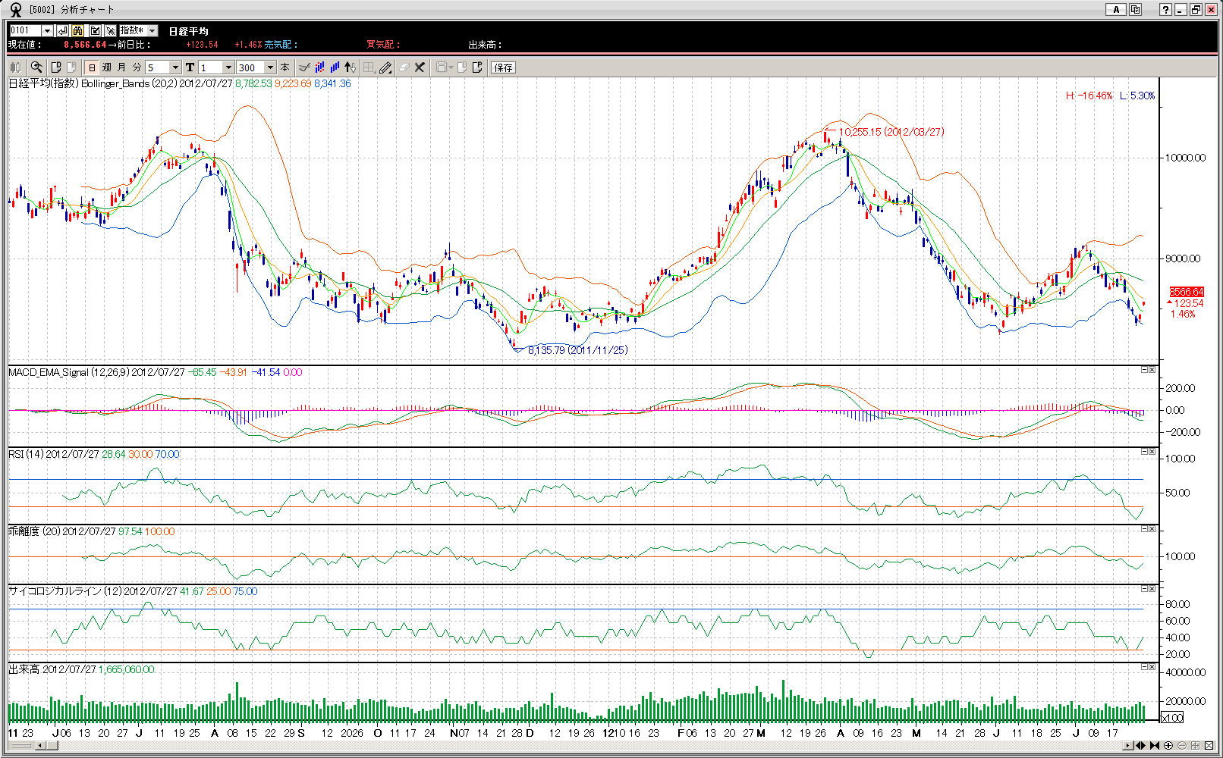Click the horizontal scrollbar right arrow

click(1127, 746)
